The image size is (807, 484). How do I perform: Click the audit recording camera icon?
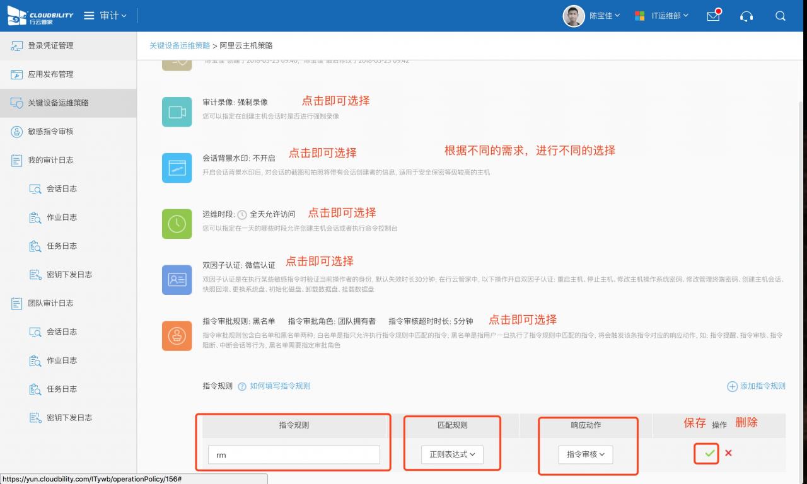[177, 112]
